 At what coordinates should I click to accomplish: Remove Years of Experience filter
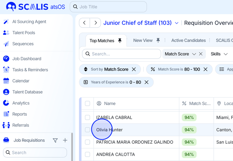147,82
